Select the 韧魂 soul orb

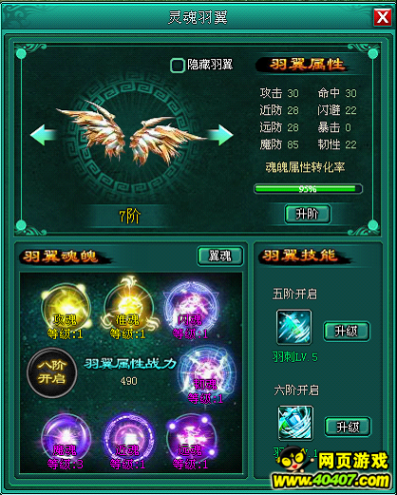[x=207, y=373]
